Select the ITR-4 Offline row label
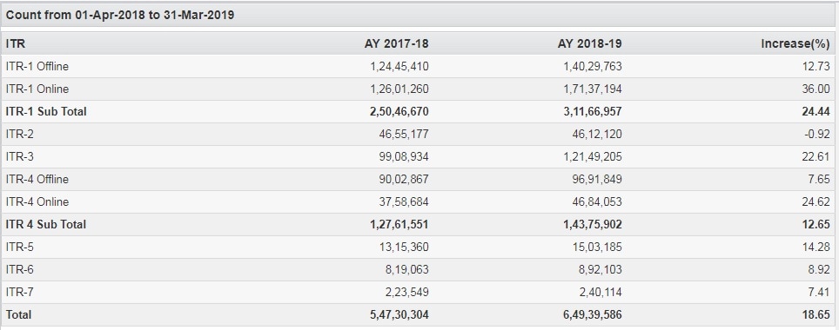839x330 pixels. coord(37,180)
